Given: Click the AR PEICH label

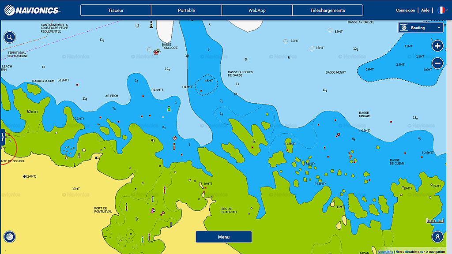Looking at the screenshot, I should coord(112,96).
